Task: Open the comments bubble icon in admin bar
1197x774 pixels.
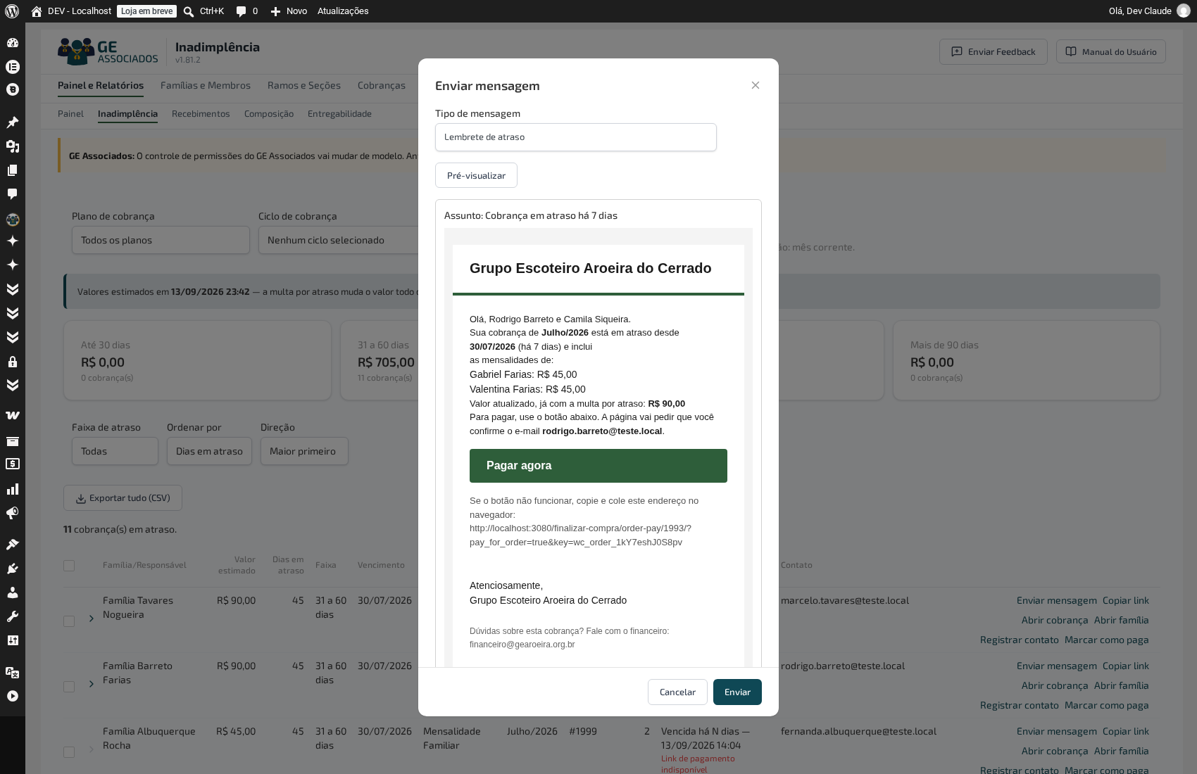Action: coord(241,11)
